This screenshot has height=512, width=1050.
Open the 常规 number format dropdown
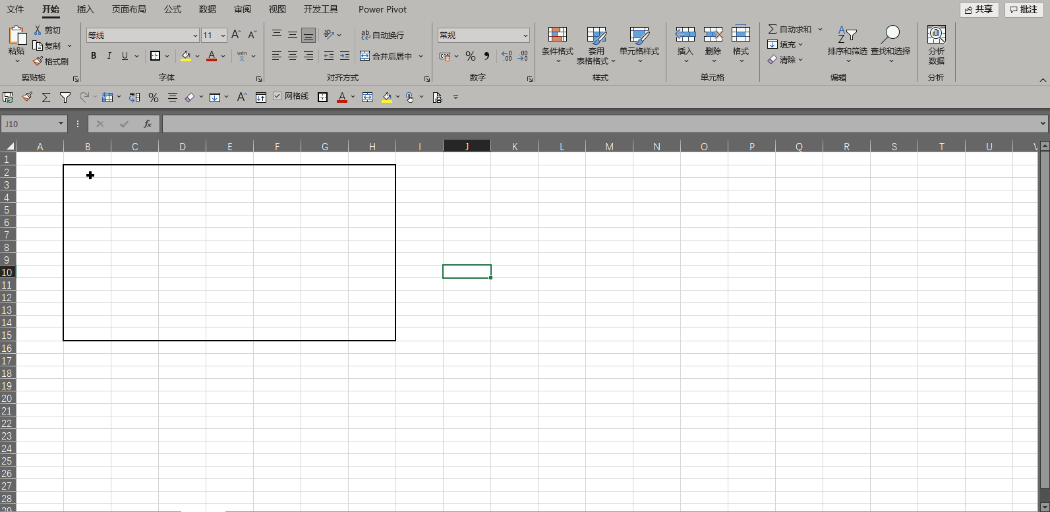click(x=525, y=36)
